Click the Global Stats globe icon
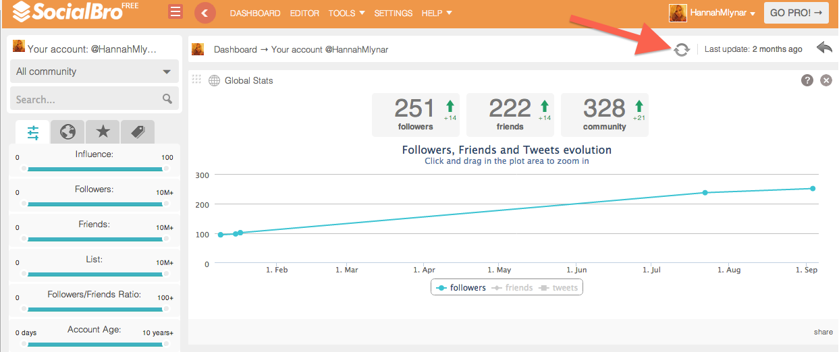839x352 pixels. tap(214, 80)
